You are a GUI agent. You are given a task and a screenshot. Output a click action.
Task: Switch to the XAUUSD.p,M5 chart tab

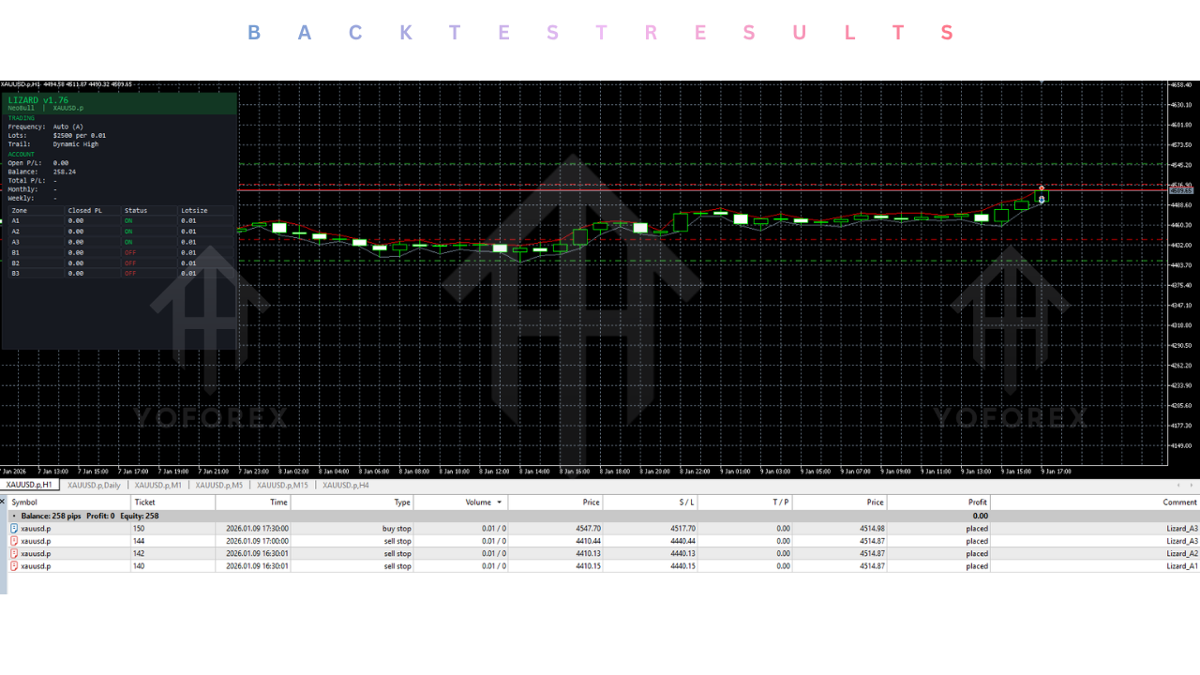[219, 485]
